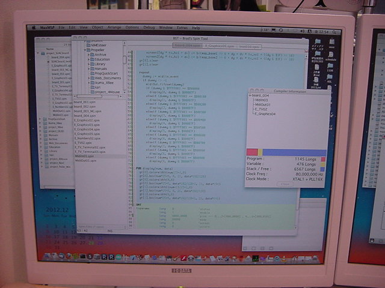Open the red Flash icon in the Dock

[183, 257]
